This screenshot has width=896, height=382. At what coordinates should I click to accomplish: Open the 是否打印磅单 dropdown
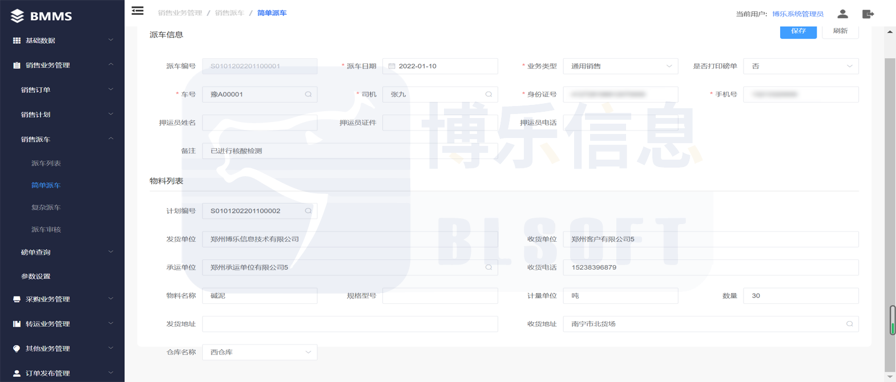801,66
